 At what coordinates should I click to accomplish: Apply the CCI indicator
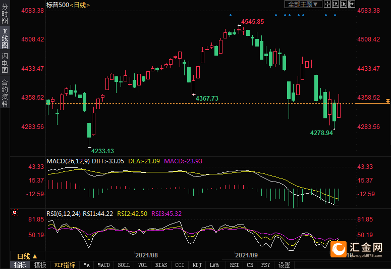(x=180, y=265)
